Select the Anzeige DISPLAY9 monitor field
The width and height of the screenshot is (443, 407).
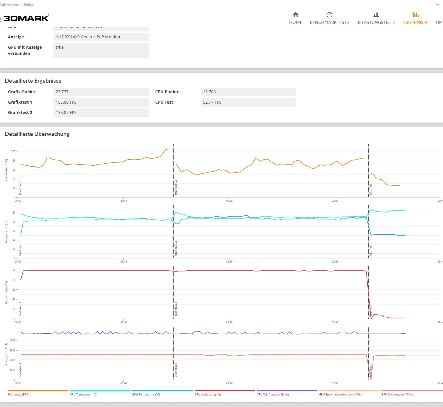101,37
